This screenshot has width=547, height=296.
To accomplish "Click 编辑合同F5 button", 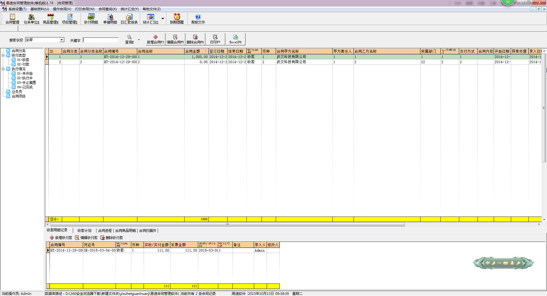I will coord(175,39).
